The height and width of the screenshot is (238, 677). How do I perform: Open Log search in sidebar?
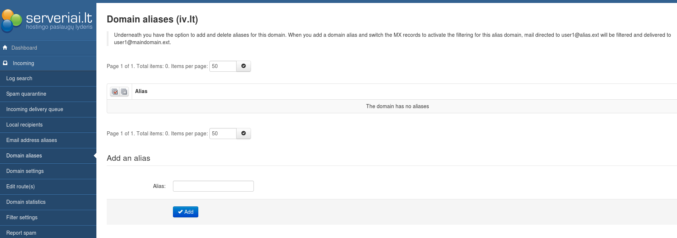coord(19,78)
